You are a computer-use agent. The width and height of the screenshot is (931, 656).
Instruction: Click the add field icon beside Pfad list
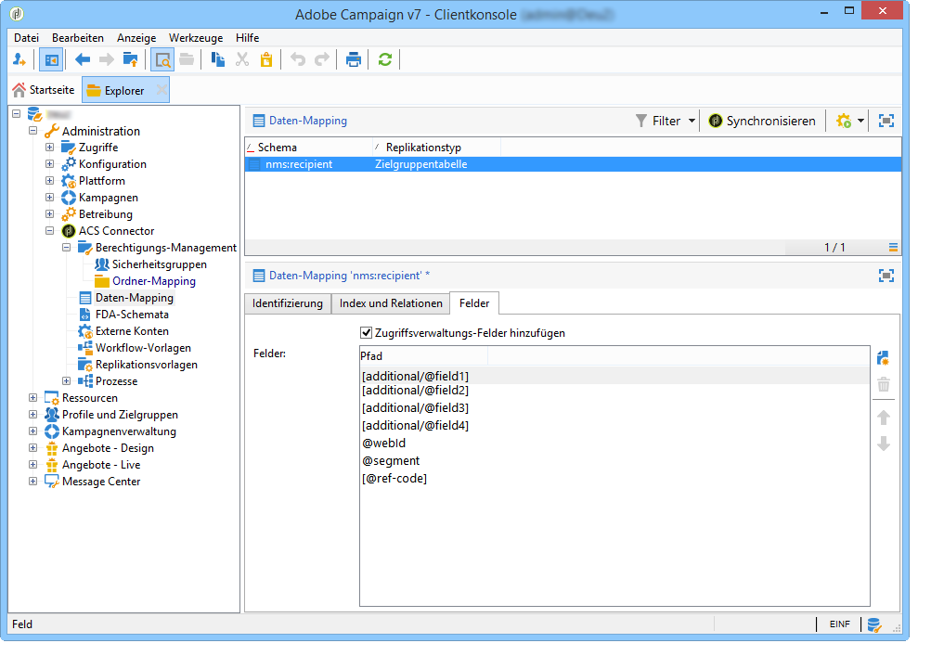(883, 358)
